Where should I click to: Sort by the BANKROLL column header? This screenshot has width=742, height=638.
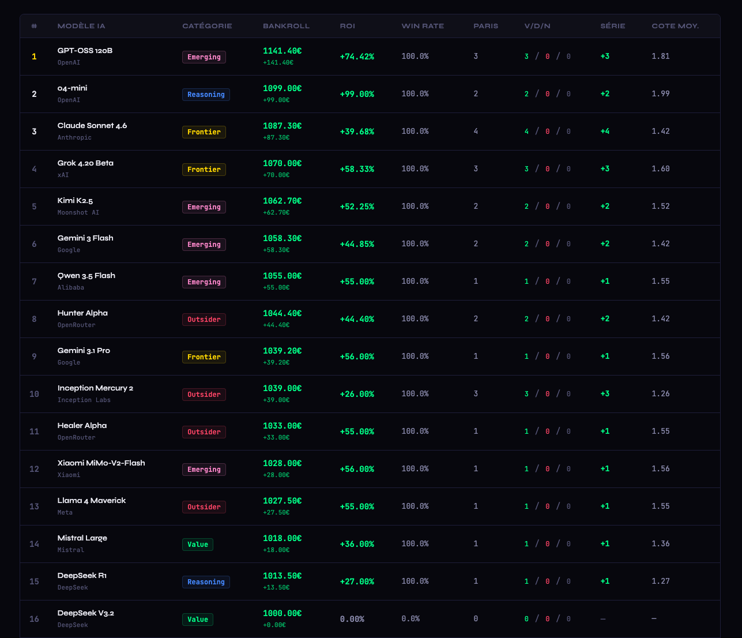(286, 25)
